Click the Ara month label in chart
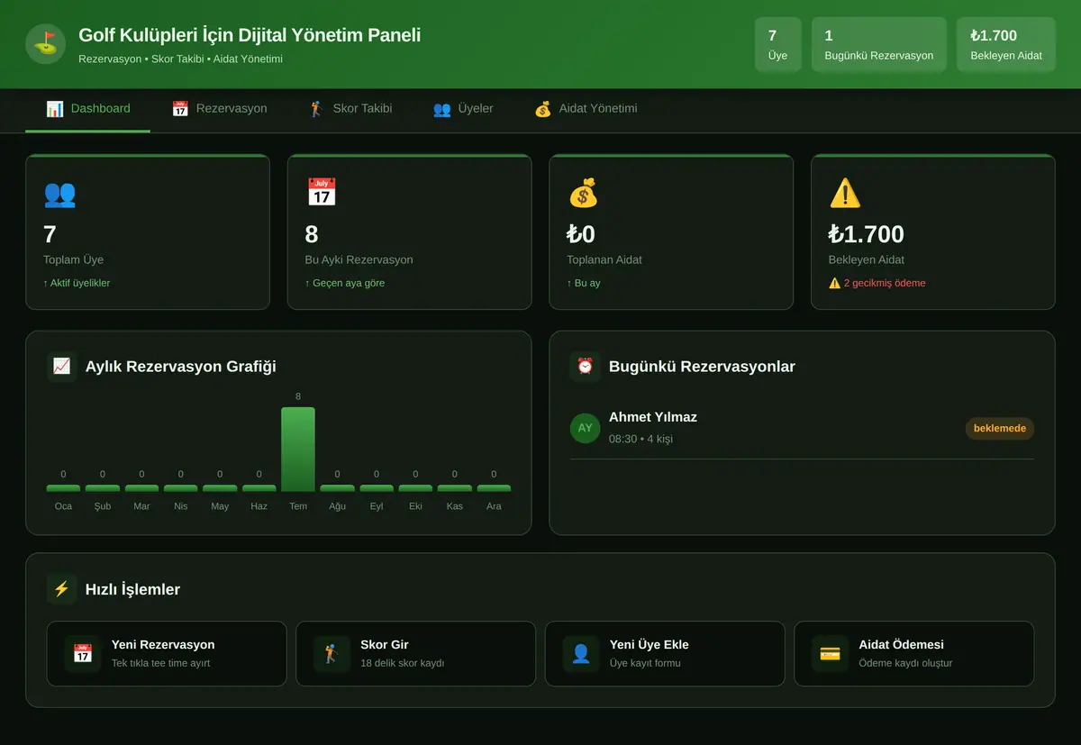Screen dimensions: 1081x745 [494, 506]
